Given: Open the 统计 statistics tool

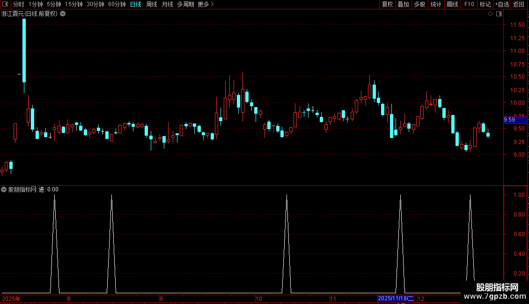Looking at the screenshot, I should [x=436, y=4].
